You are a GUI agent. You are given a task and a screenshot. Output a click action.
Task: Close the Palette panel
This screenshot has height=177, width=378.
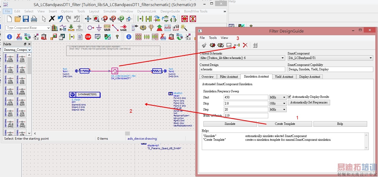(x=29, y=44)
